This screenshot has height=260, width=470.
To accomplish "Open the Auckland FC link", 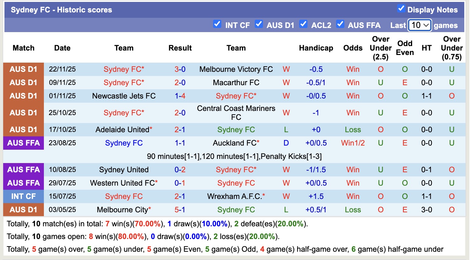I will (236, 143).
